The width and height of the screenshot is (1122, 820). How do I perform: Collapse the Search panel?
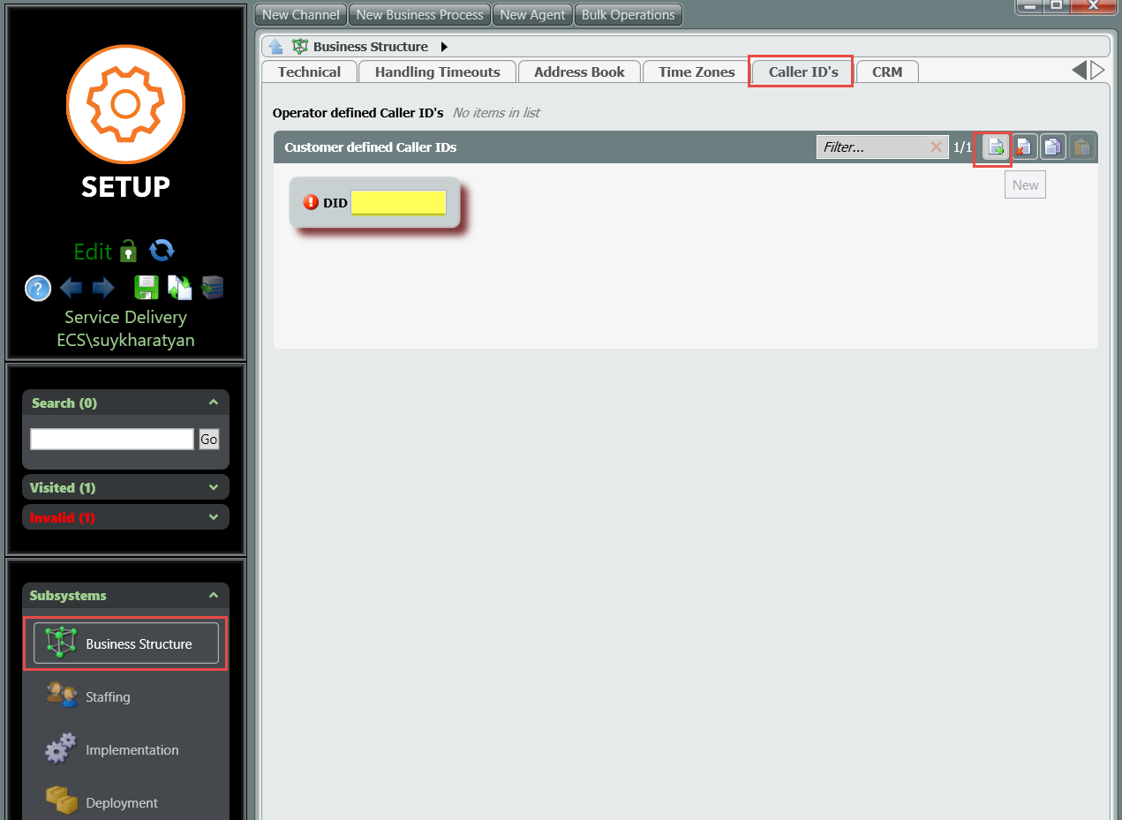213,402
